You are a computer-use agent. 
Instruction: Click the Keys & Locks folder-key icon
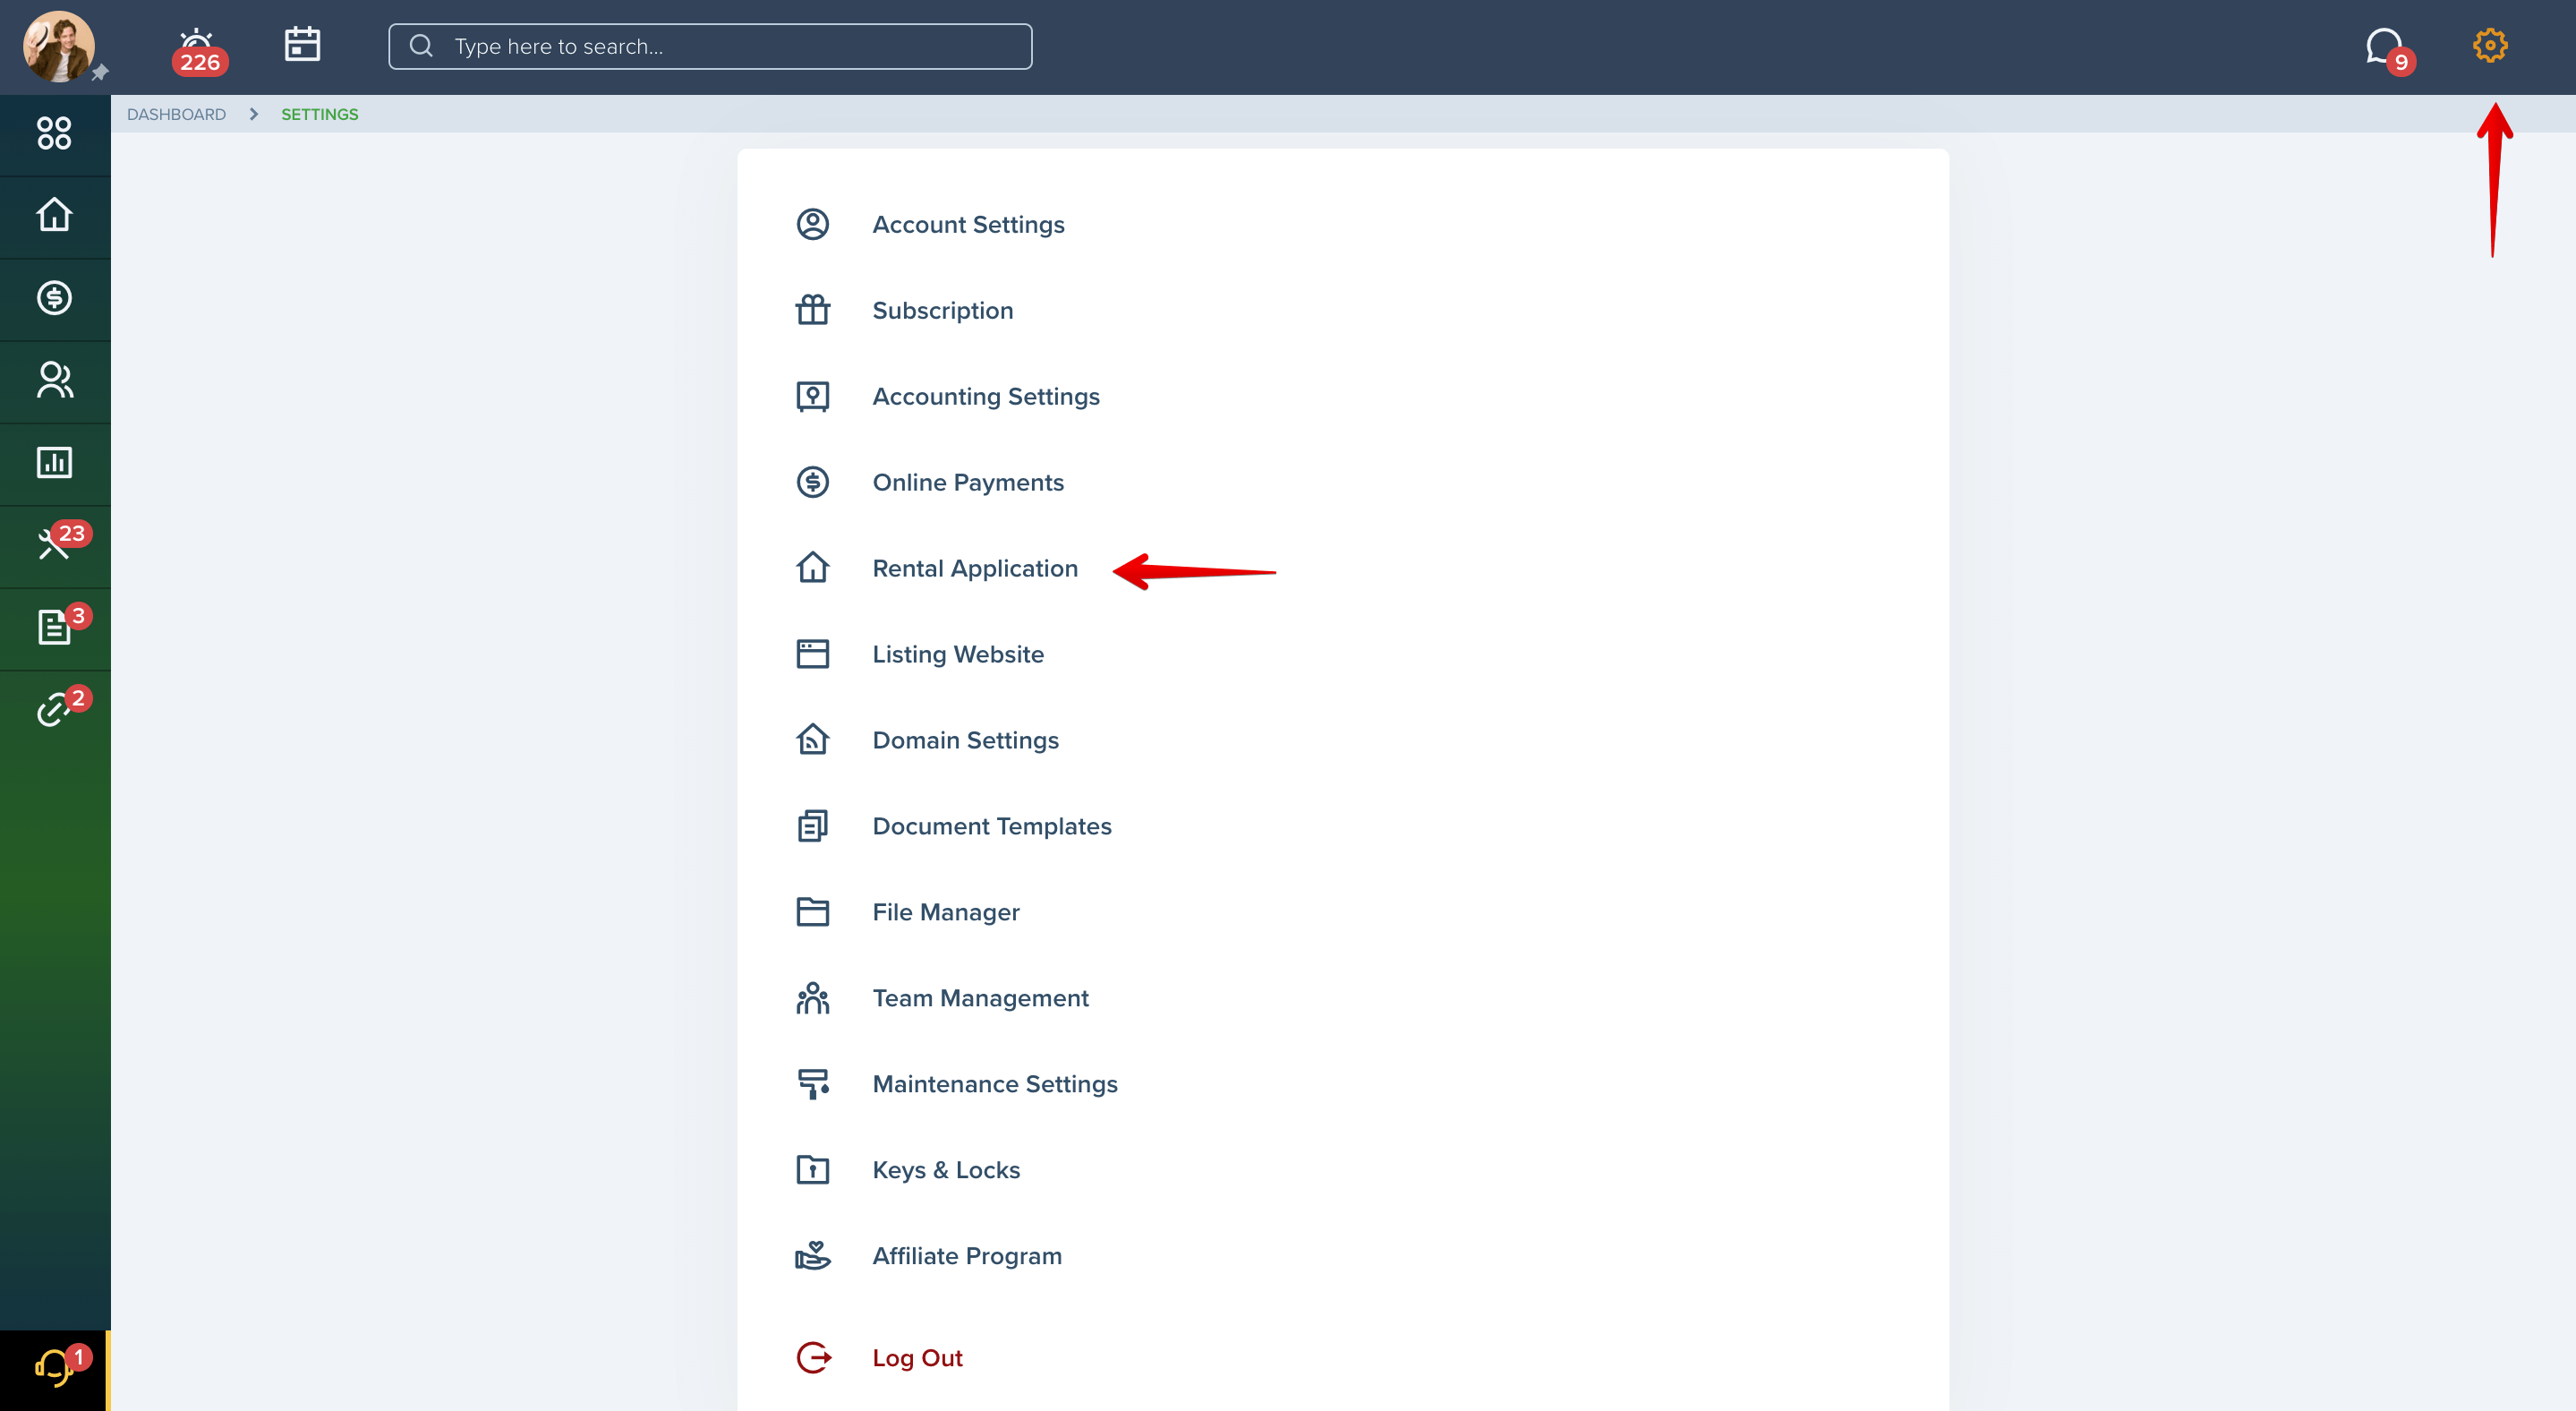click(812, 1169)
